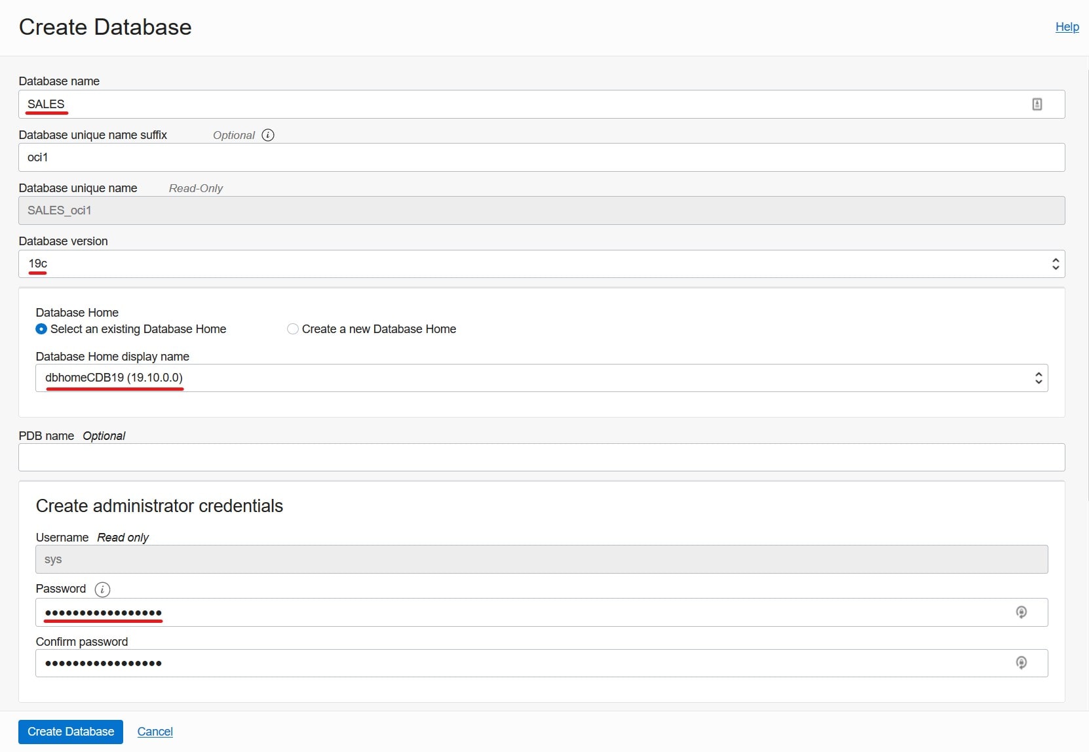The height and width of the screenshot is (752, 1089).
Task: Click the password generator icon in Password field
Action: 1022,612
